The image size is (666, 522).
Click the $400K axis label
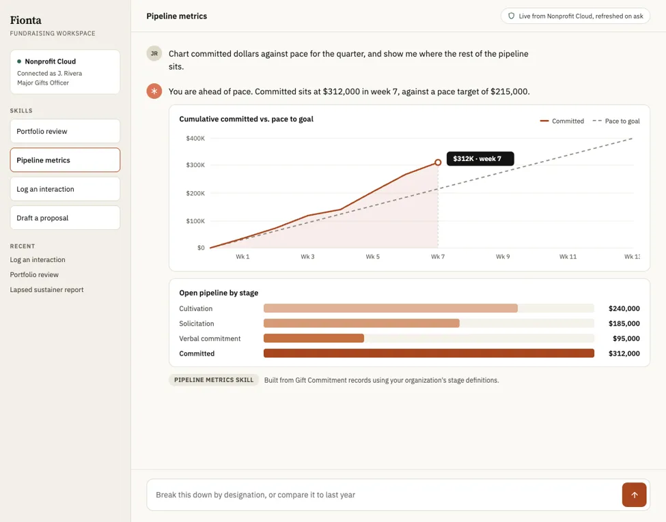click(195, 139)
